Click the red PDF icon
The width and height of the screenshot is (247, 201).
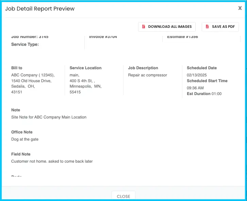(x=207, y=26)
